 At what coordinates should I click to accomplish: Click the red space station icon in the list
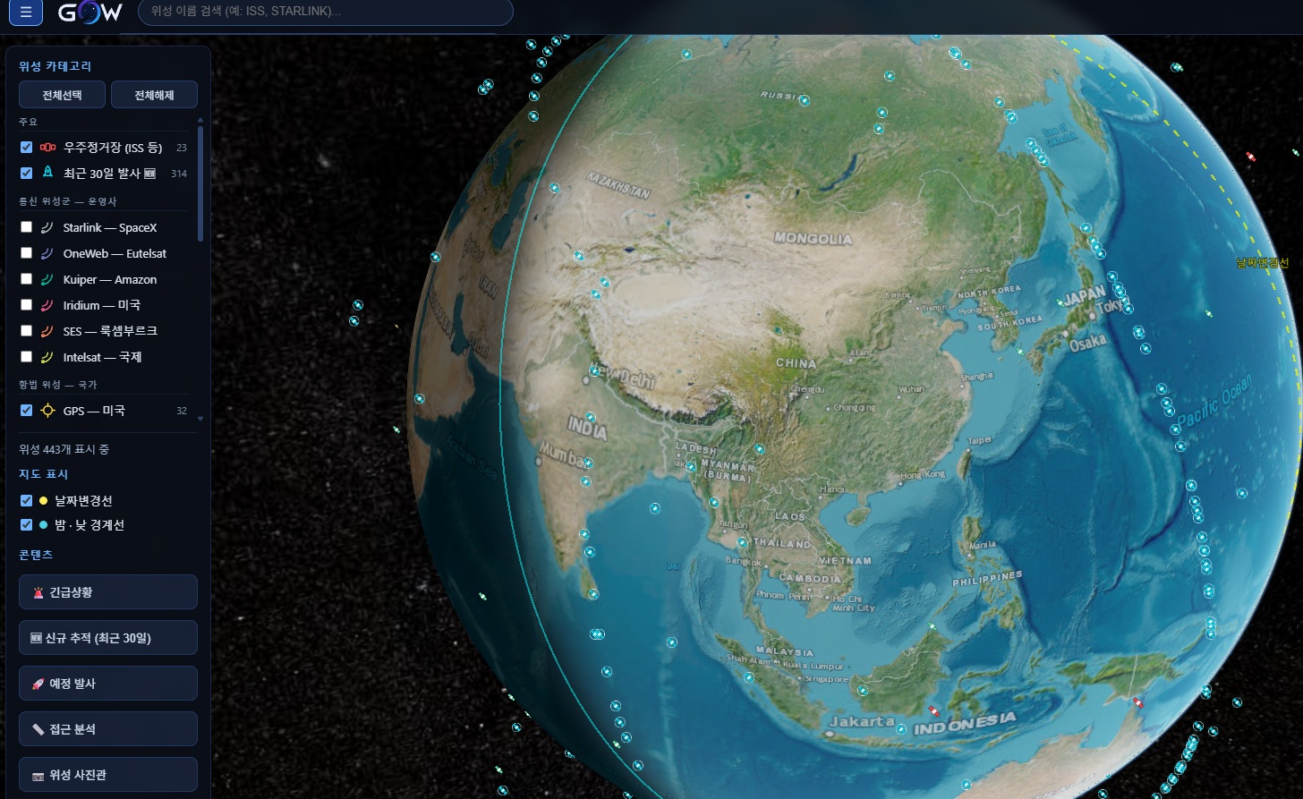(x=48, y=148)
